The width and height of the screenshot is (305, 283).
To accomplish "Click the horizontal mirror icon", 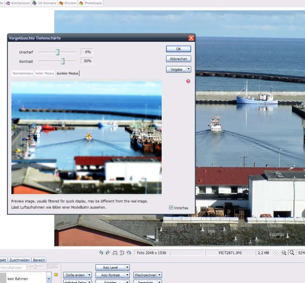I will [115, 253].
